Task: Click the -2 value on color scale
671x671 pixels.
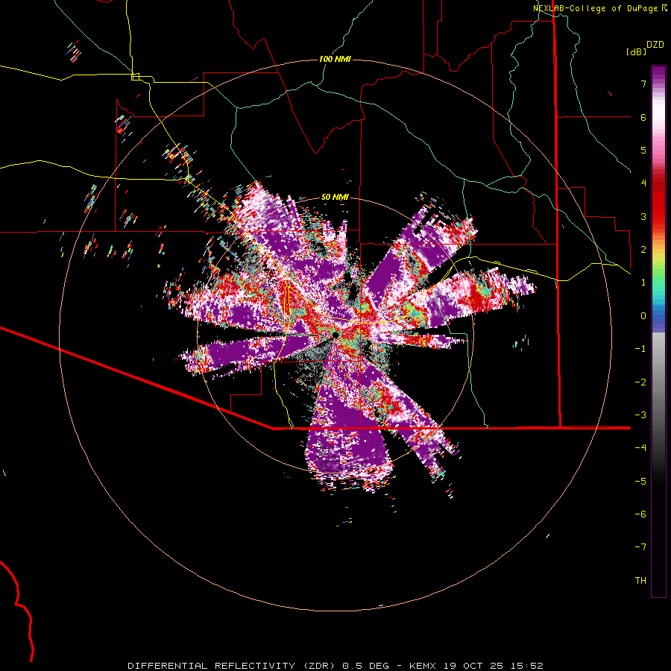Action: pyautogui.click(x=640, y=382)
